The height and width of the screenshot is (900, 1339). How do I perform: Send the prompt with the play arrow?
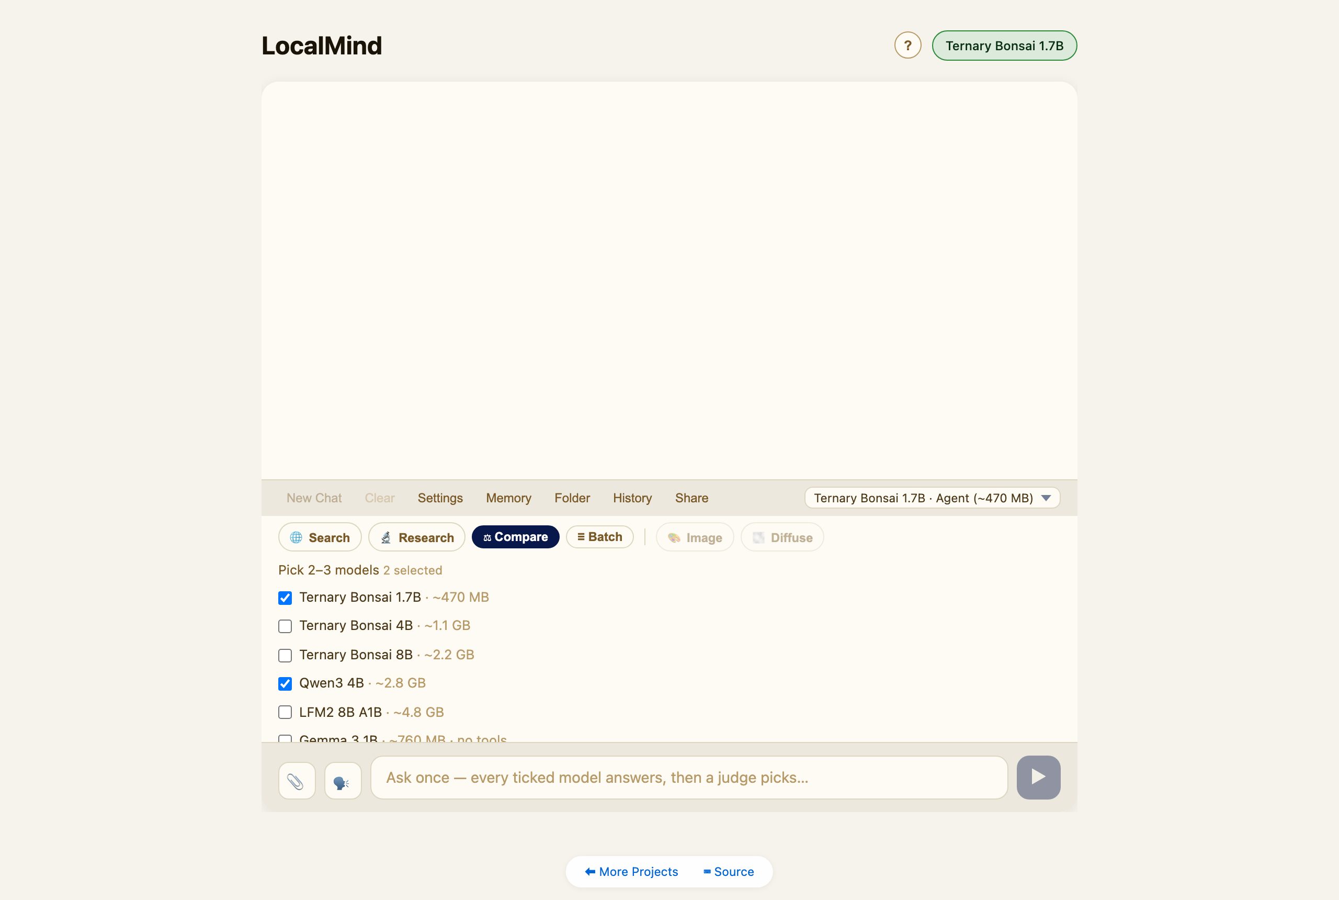pos(1038,777)
